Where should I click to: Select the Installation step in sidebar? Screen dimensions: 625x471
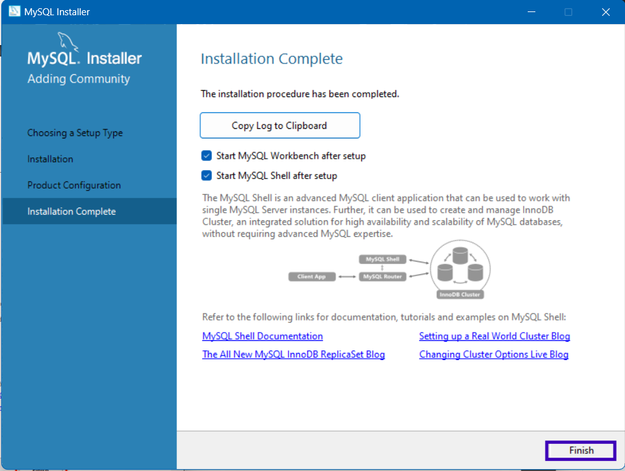pos(50,159)
